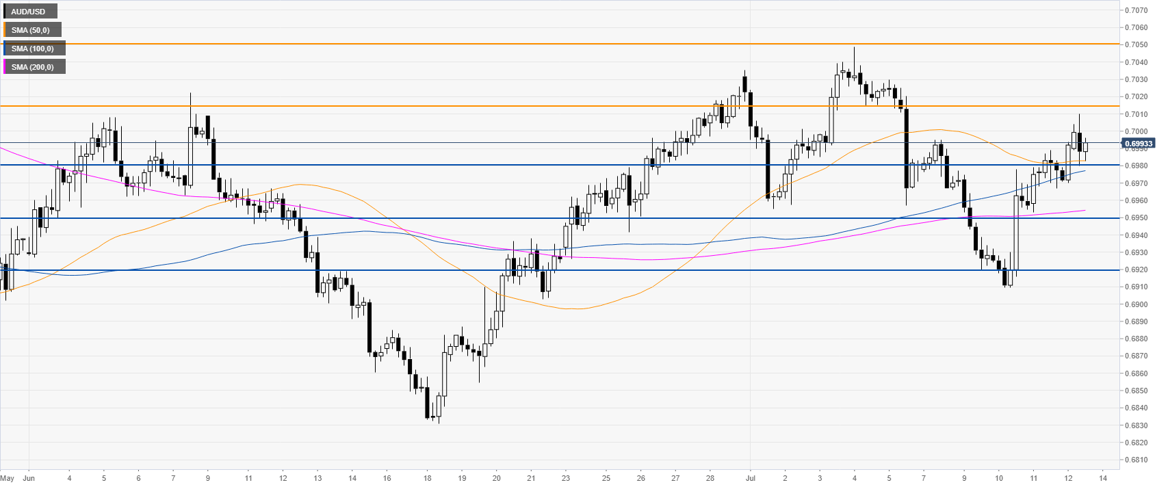
Task: Click date 14 at right end of time axis
Action: 1103,478
